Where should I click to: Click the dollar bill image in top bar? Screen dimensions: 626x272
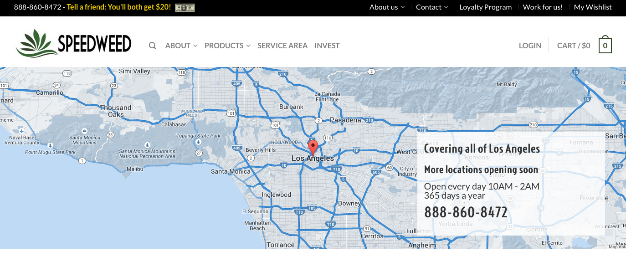pos(185,7)
